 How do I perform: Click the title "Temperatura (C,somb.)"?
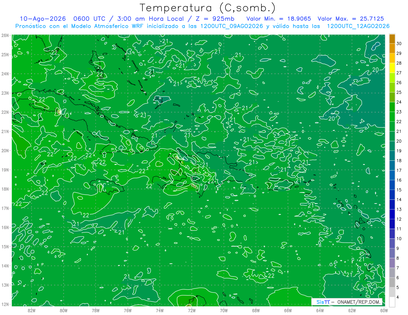click(x=207, y=8)
